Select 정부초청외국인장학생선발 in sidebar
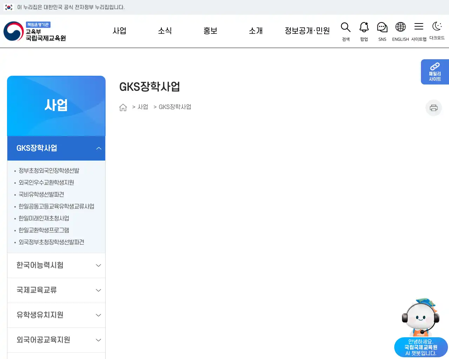 pos(49,171)
